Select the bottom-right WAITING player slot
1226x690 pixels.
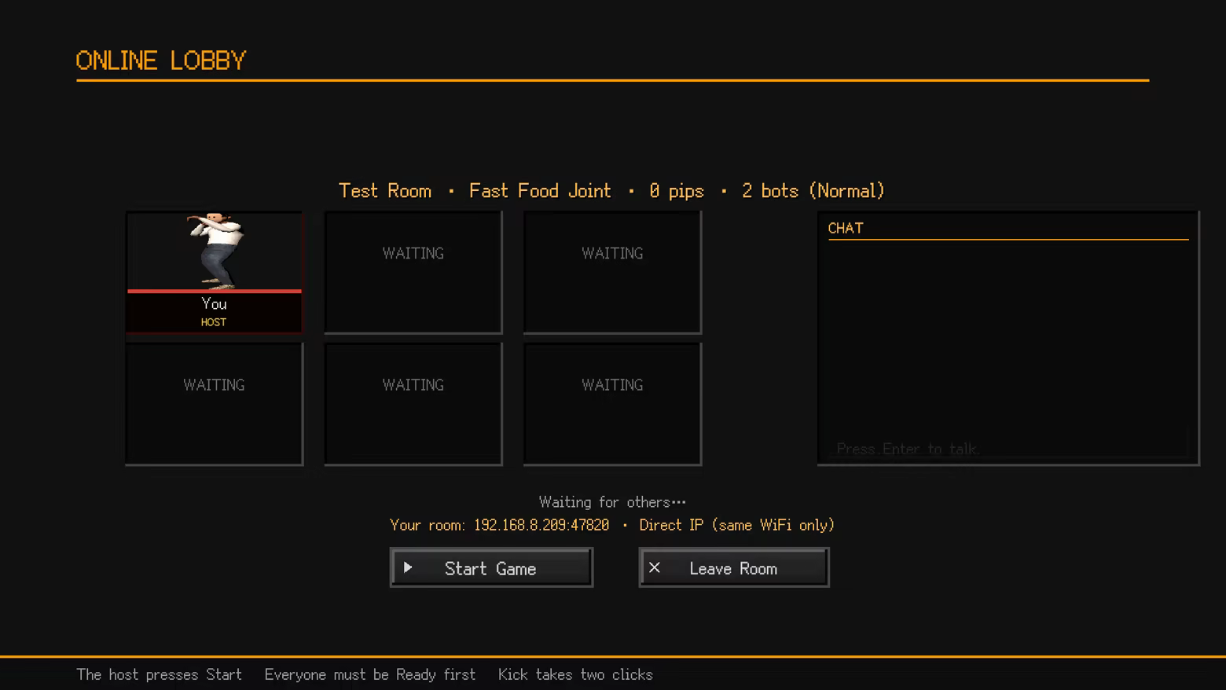pos(612,404)
